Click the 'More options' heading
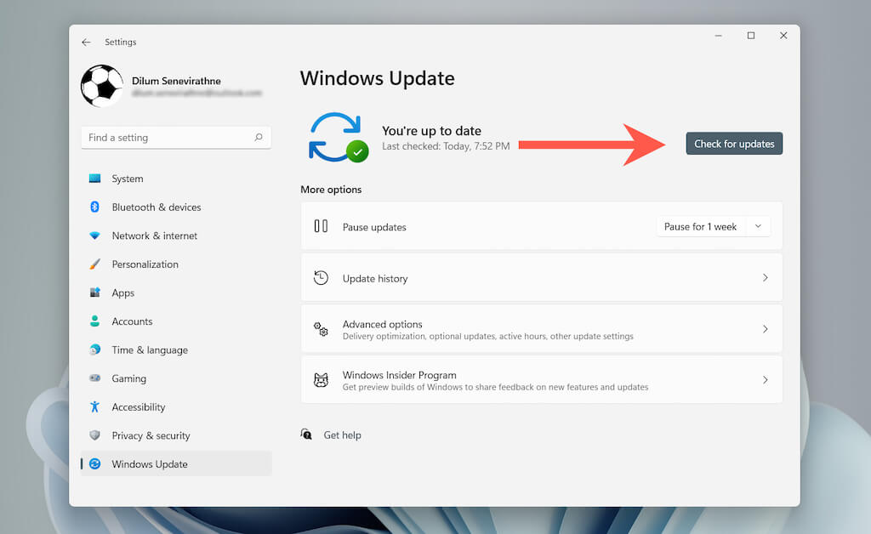 click(331, 190)
